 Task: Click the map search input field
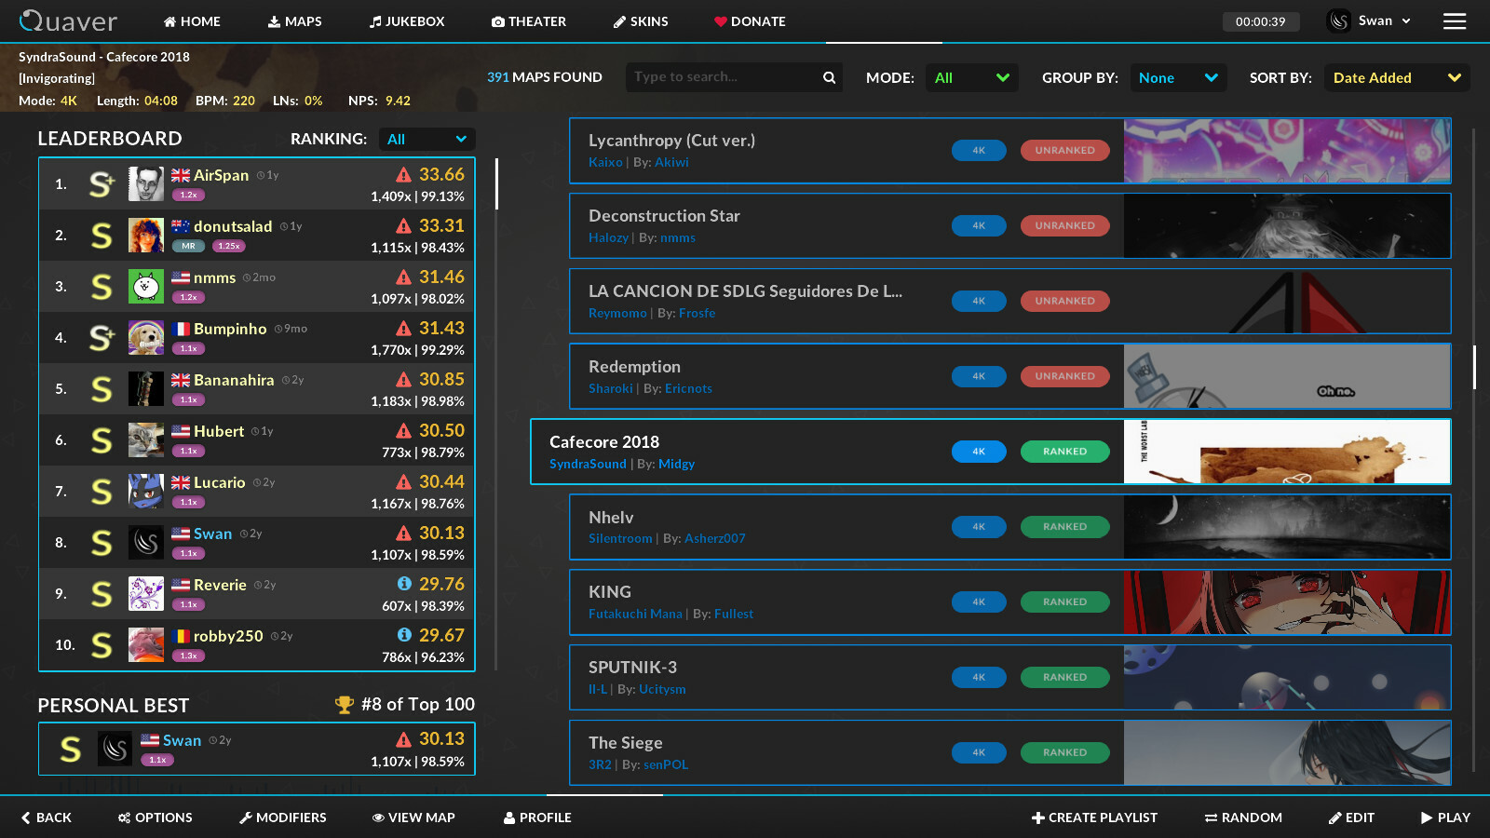pos(723,77)
